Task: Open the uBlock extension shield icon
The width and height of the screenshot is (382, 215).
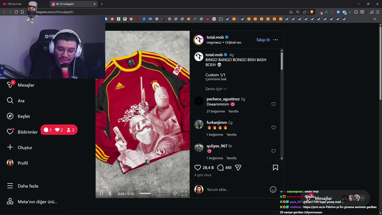Action: [x=321, y=12]
